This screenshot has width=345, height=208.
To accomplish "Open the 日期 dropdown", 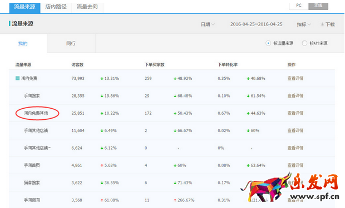I will [208, 24].
